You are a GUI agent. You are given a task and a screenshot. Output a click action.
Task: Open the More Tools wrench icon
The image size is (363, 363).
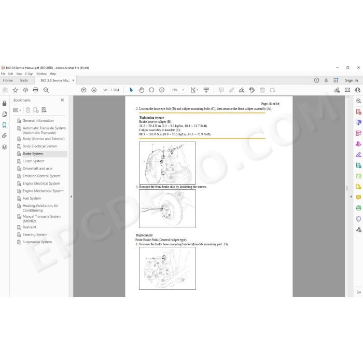click(358, 229)
